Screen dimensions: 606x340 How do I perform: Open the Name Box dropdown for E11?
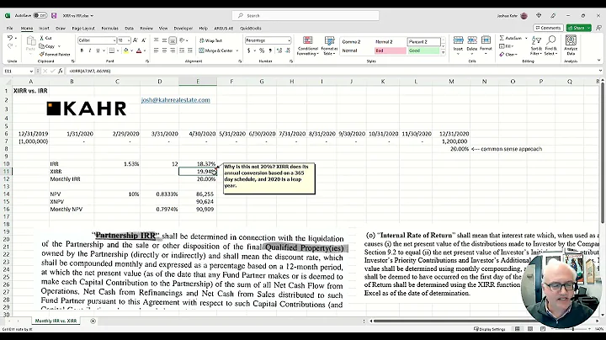click(x=30, y=71)
